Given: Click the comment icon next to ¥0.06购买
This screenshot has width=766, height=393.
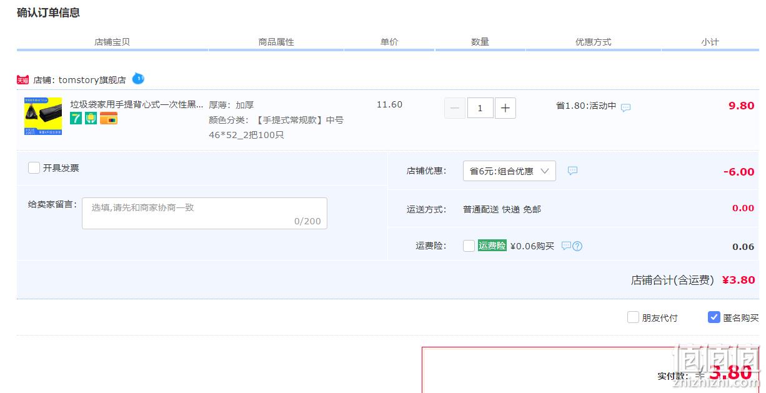Looking at the screenshot, I should [566, 246].
